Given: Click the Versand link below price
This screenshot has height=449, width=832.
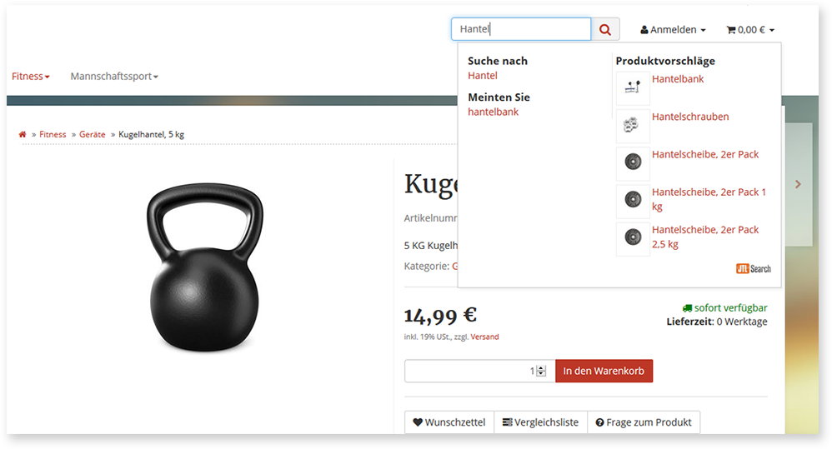Looking at the screenshot, I should pos(484,337).
